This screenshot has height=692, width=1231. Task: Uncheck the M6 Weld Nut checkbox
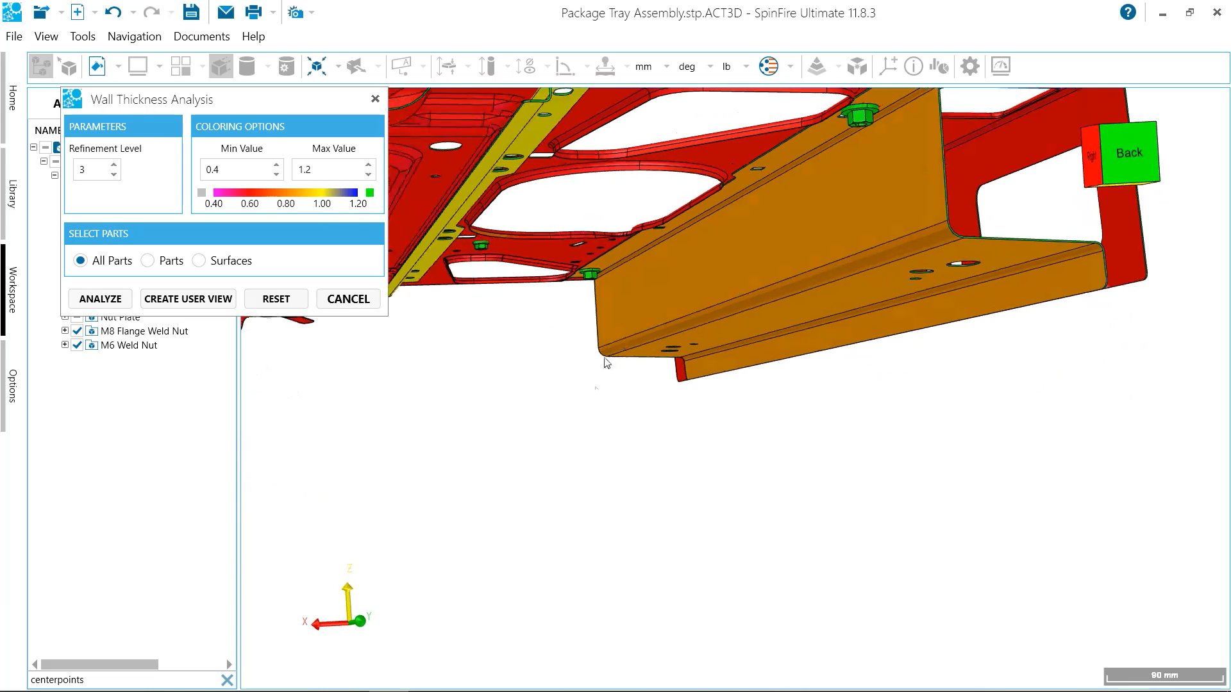(x=78, y=345)
